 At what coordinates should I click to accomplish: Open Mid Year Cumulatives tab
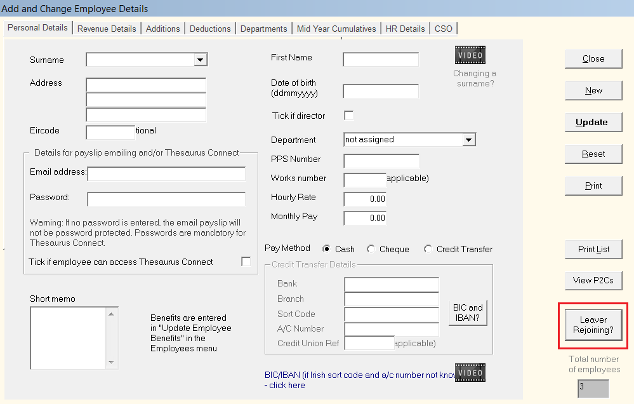coord(336,29)
